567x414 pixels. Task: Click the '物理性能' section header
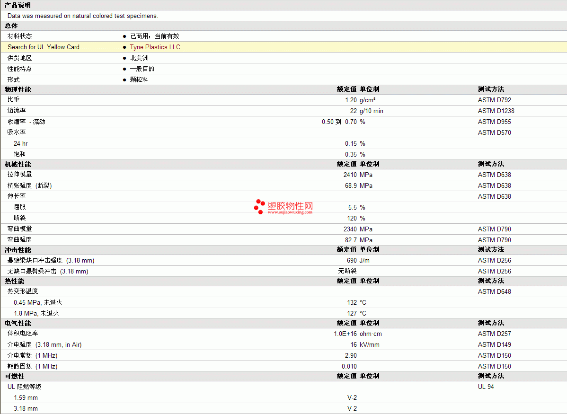[x=18, y=90]
